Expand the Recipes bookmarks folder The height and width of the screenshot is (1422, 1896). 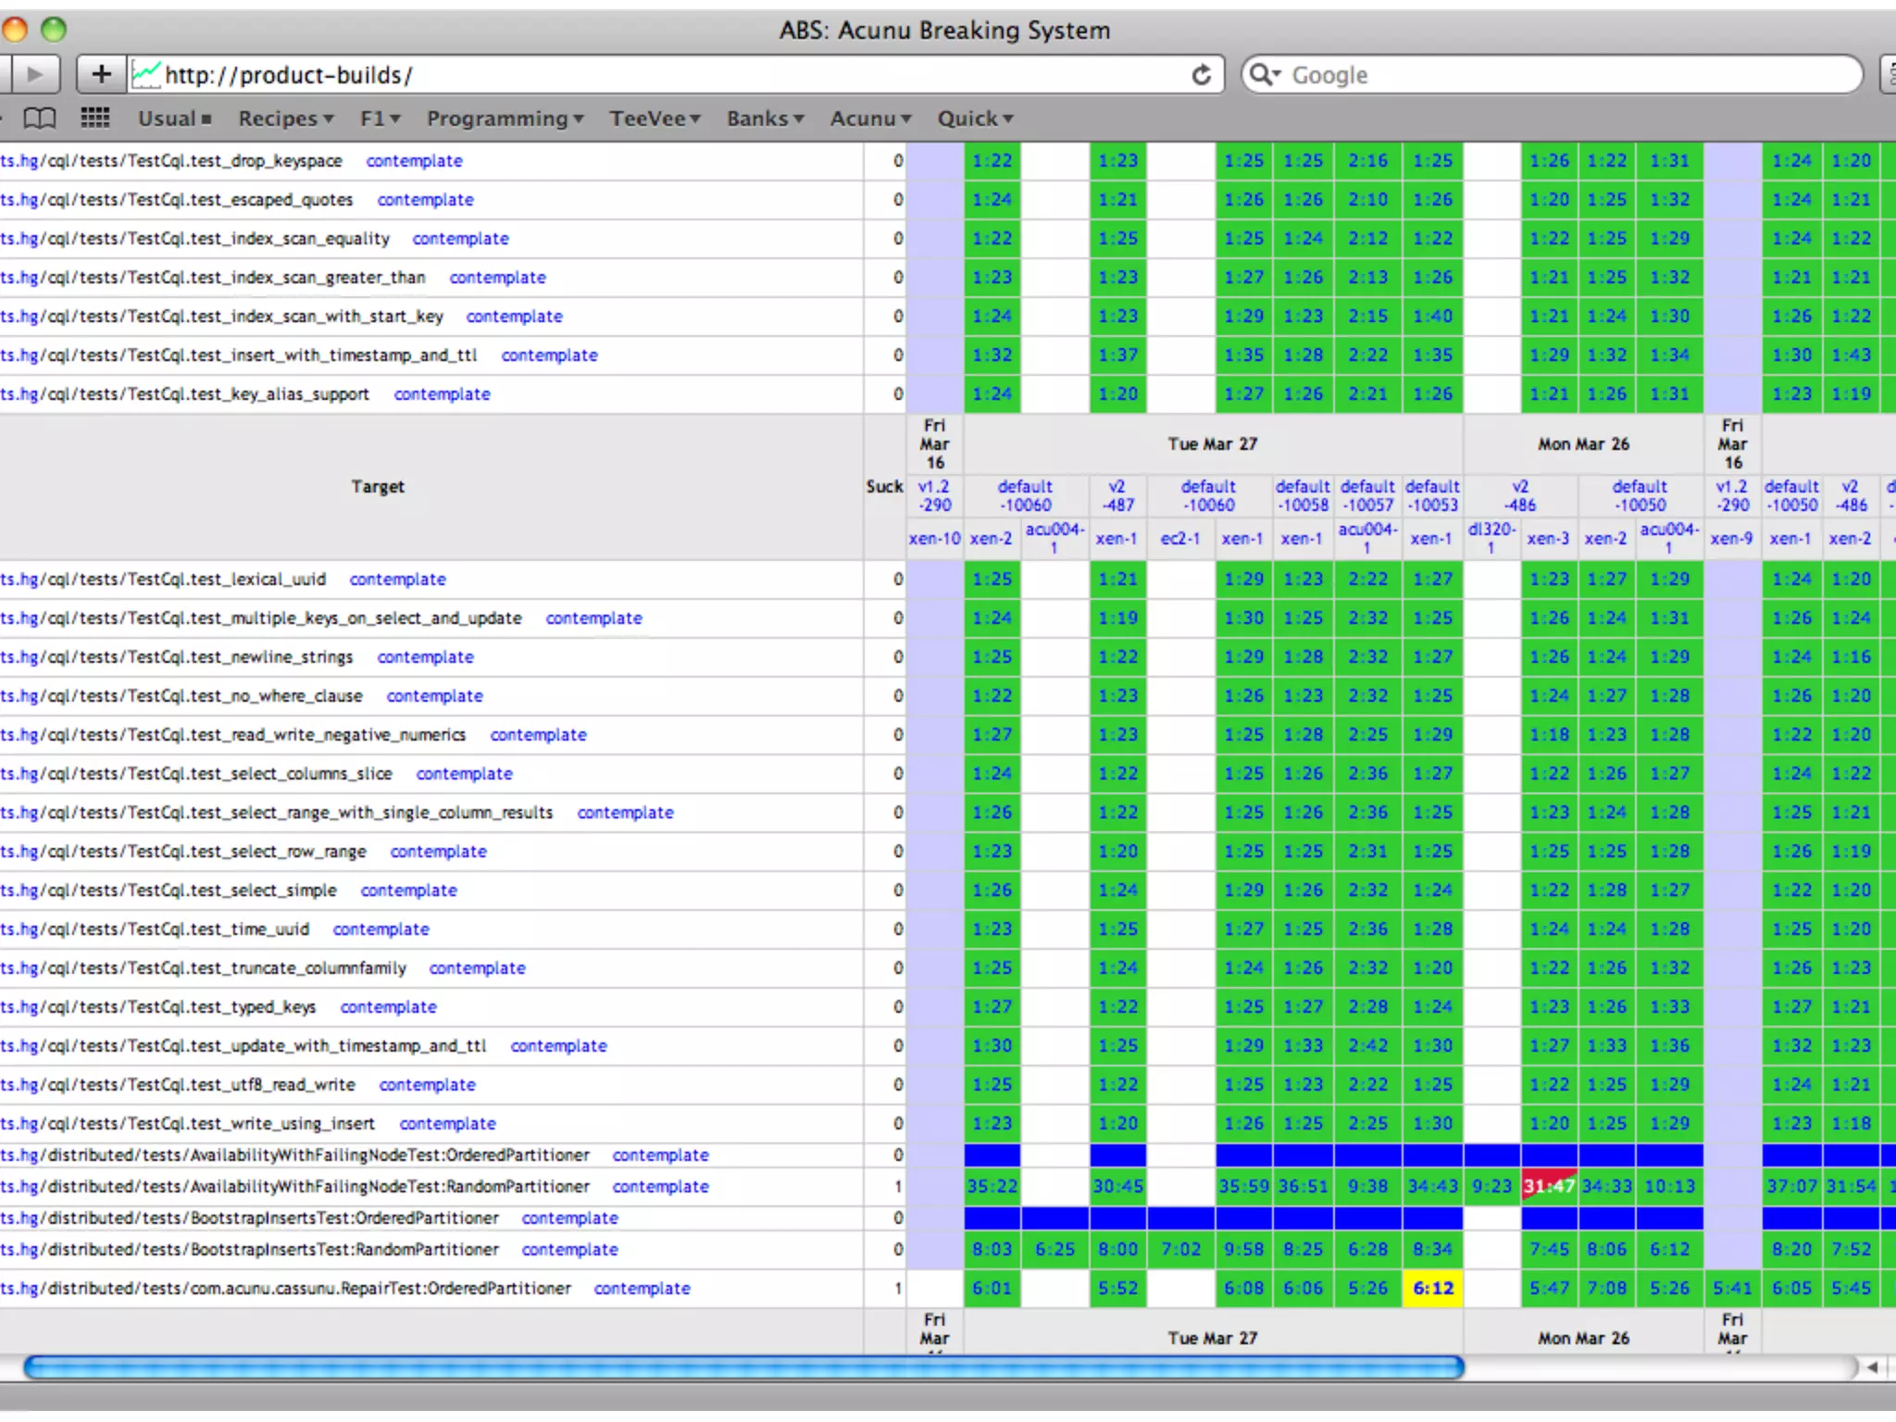[285, 118]
